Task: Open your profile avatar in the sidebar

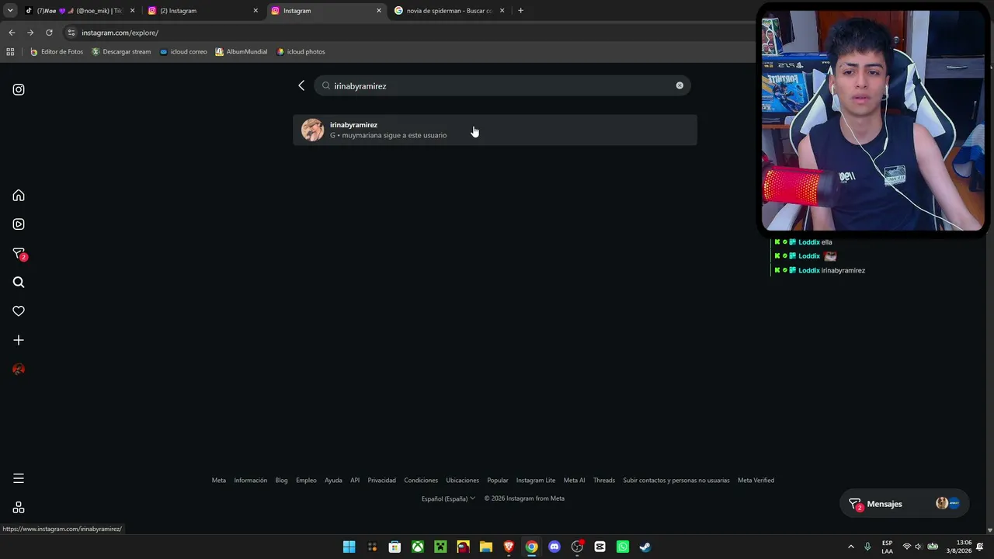Action: click(x=19, y=370)
